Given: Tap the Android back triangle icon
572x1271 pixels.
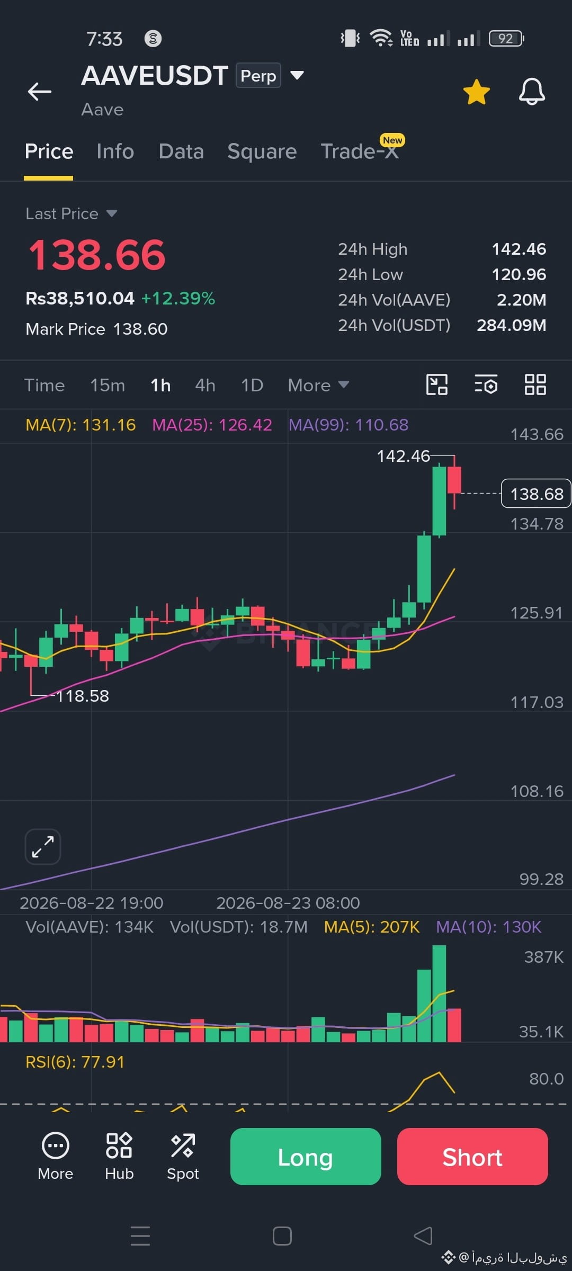Looking at the screenshot, I should 423,1236.
